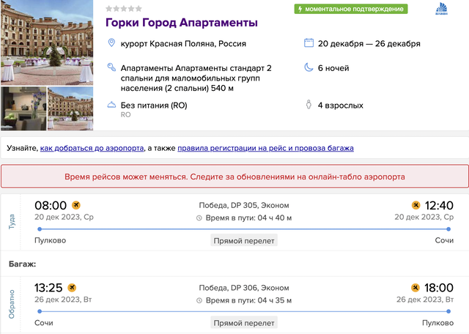Click Прямой перелет badge of DP 306 flight

pos(244,323)
